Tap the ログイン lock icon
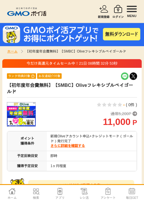 118,12
